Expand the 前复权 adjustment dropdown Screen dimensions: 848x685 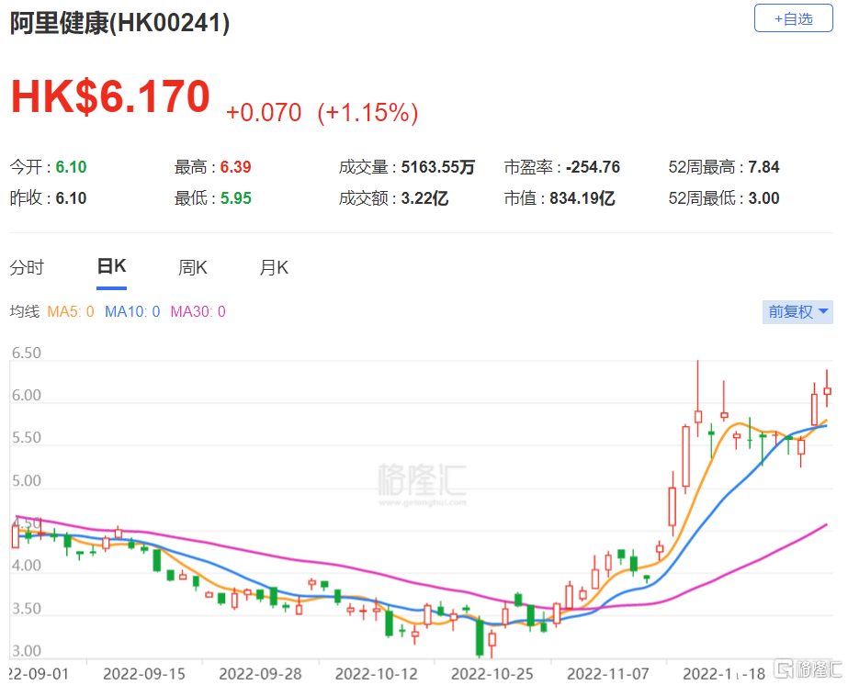[797, 312]
